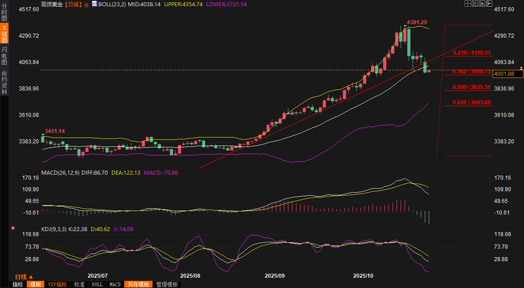Click the 4381.29 high price label
Screen dimensions: 524x288
coord(417,22)
